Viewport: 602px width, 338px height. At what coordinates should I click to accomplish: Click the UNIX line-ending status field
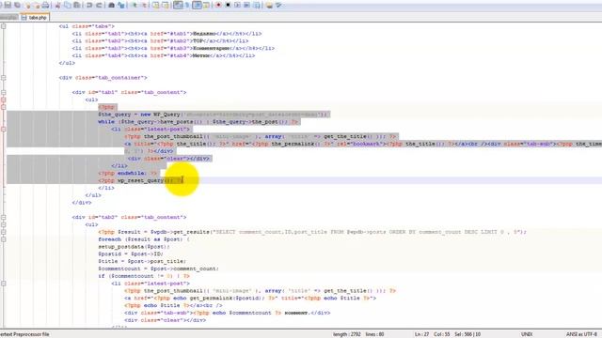(x=527, y=334)
